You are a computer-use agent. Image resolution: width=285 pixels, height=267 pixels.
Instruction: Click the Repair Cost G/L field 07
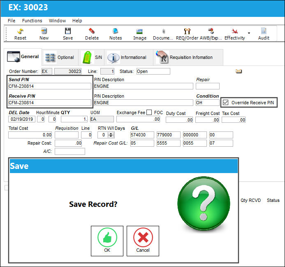(221, 143)
